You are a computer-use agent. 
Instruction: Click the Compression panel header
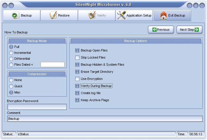tap(37, 74)
